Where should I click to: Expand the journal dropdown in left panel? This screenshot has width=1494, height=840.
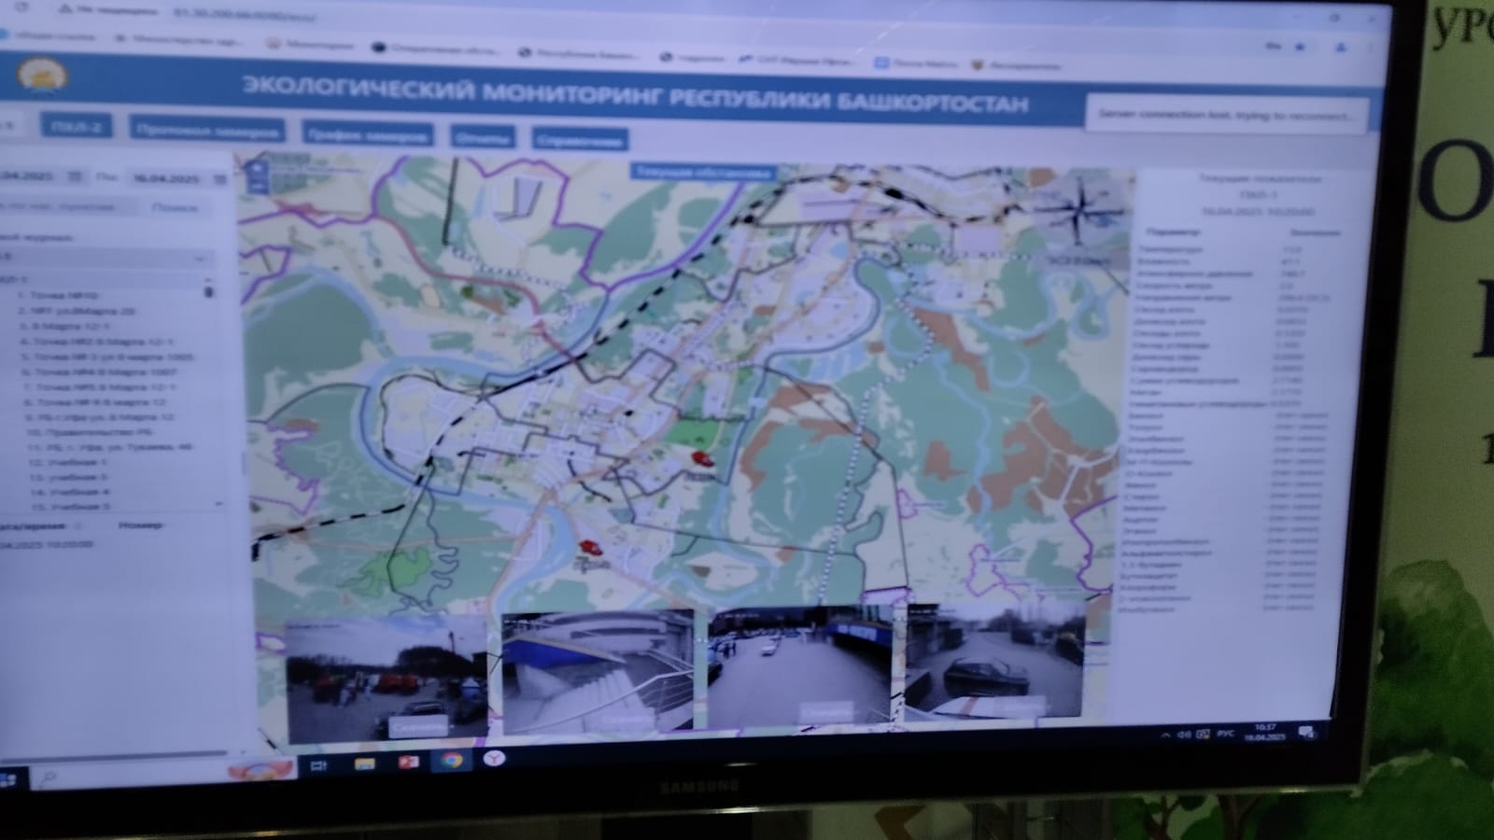200,257
